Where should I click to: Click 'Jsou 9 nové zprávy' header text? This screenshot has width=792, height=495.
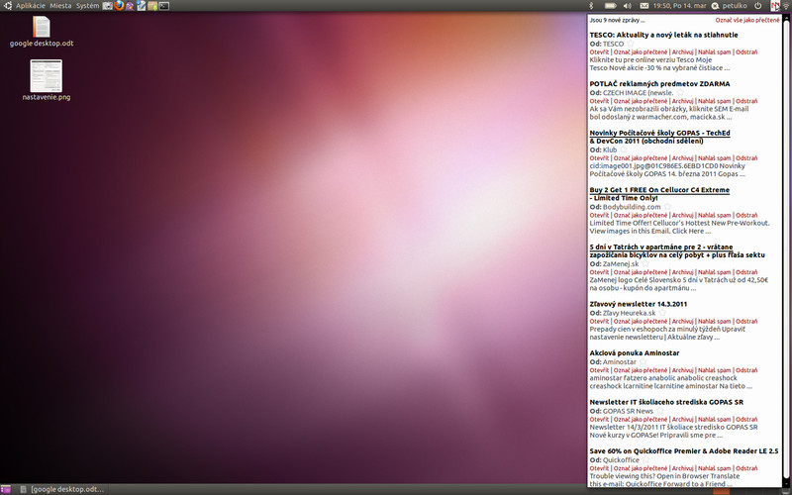617,20
